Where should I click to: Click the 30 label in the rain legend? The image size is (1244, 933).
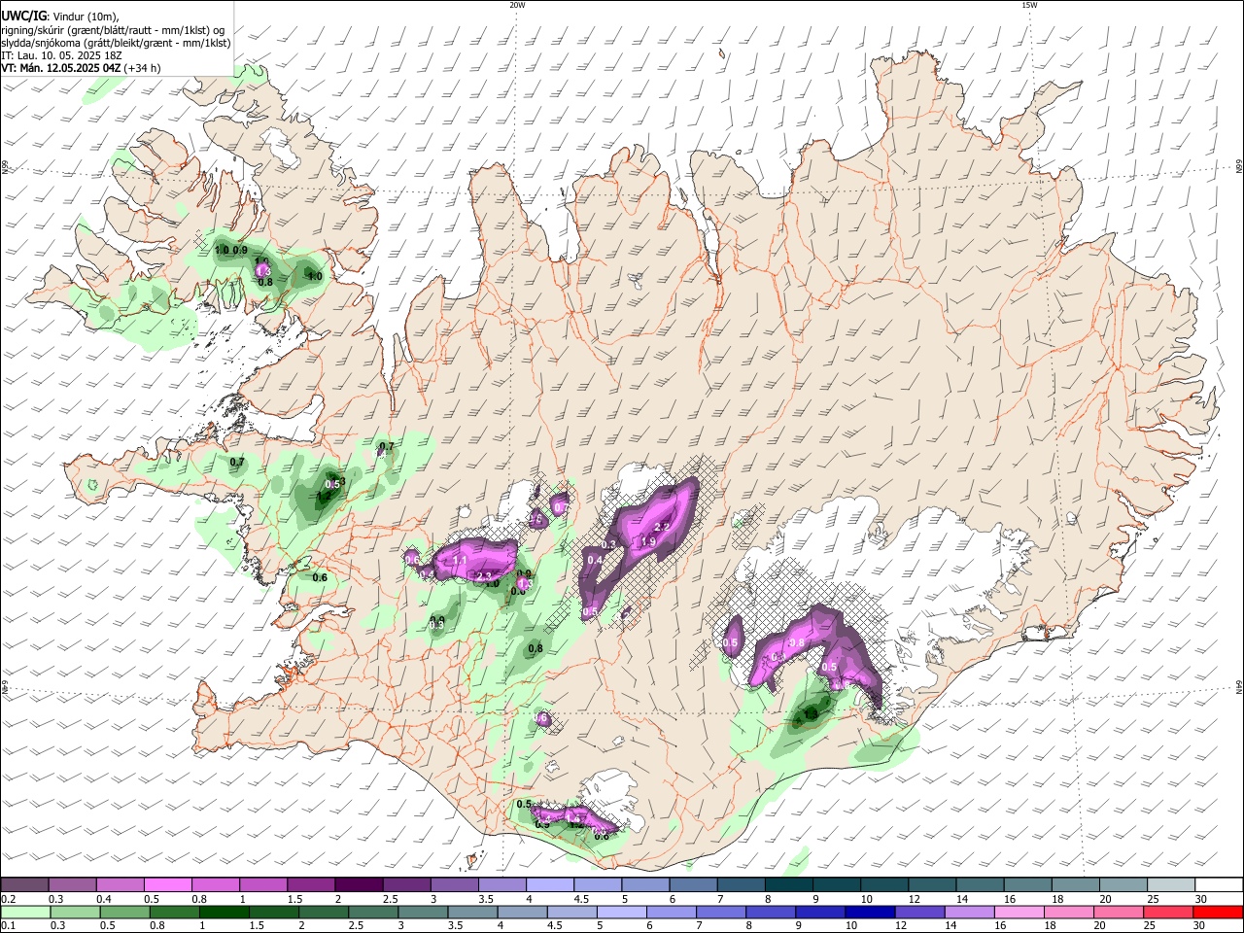(1198, 926)
